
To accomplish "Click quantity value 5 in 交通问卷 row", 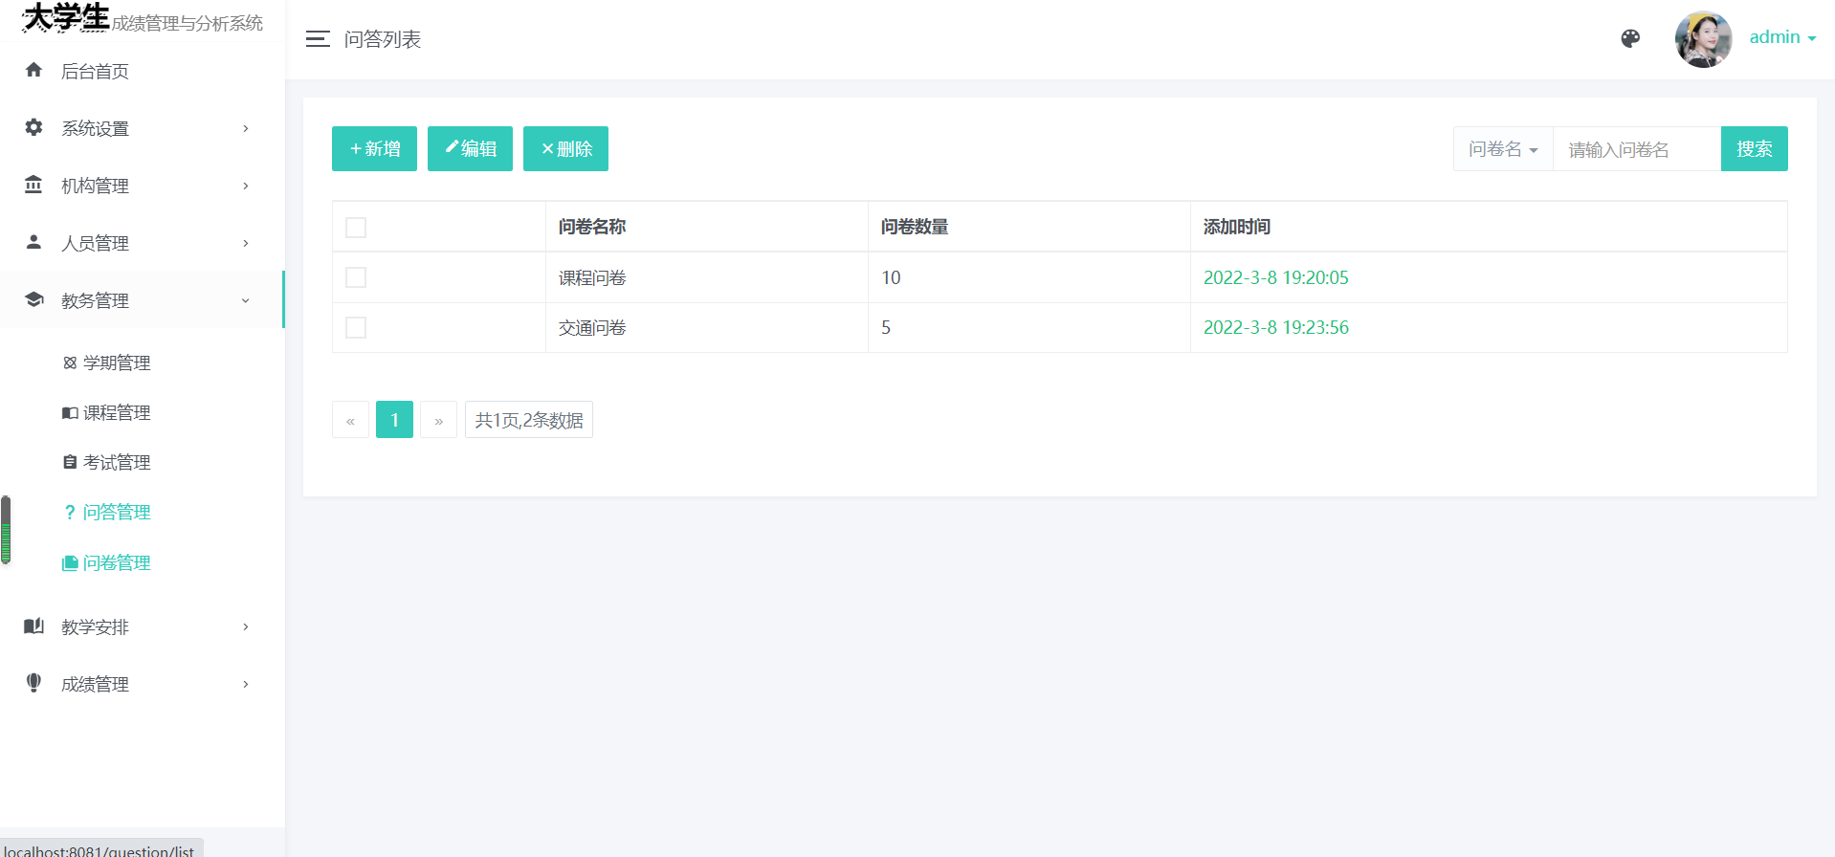I will click(886, 327).
